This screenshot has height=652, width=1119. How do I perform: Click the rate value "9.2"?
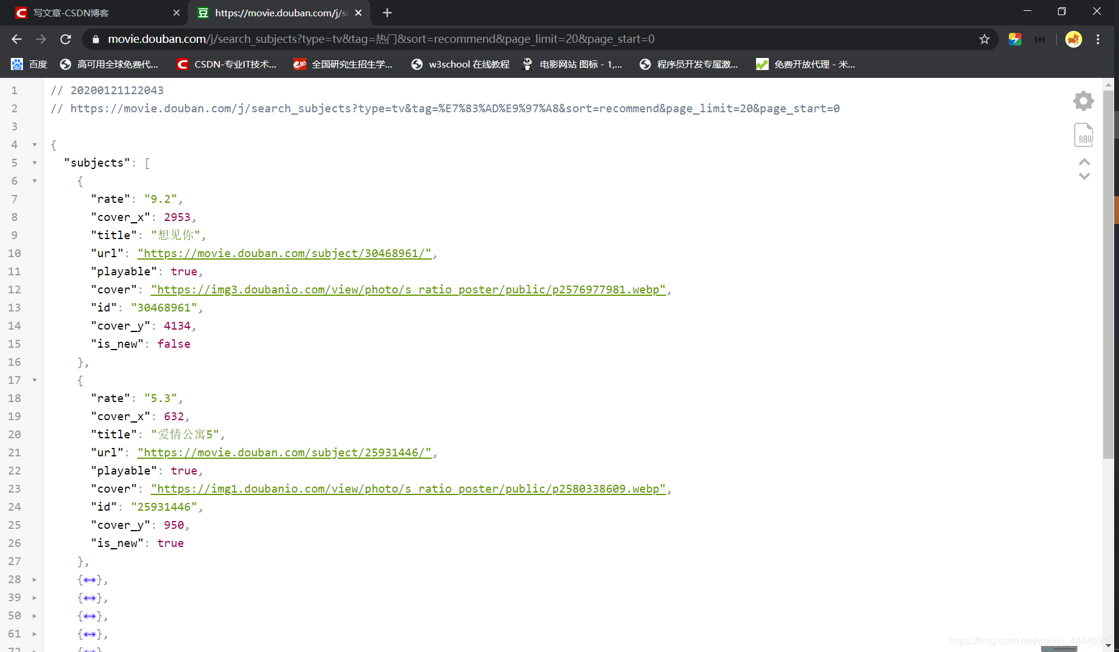pos(161,199)
